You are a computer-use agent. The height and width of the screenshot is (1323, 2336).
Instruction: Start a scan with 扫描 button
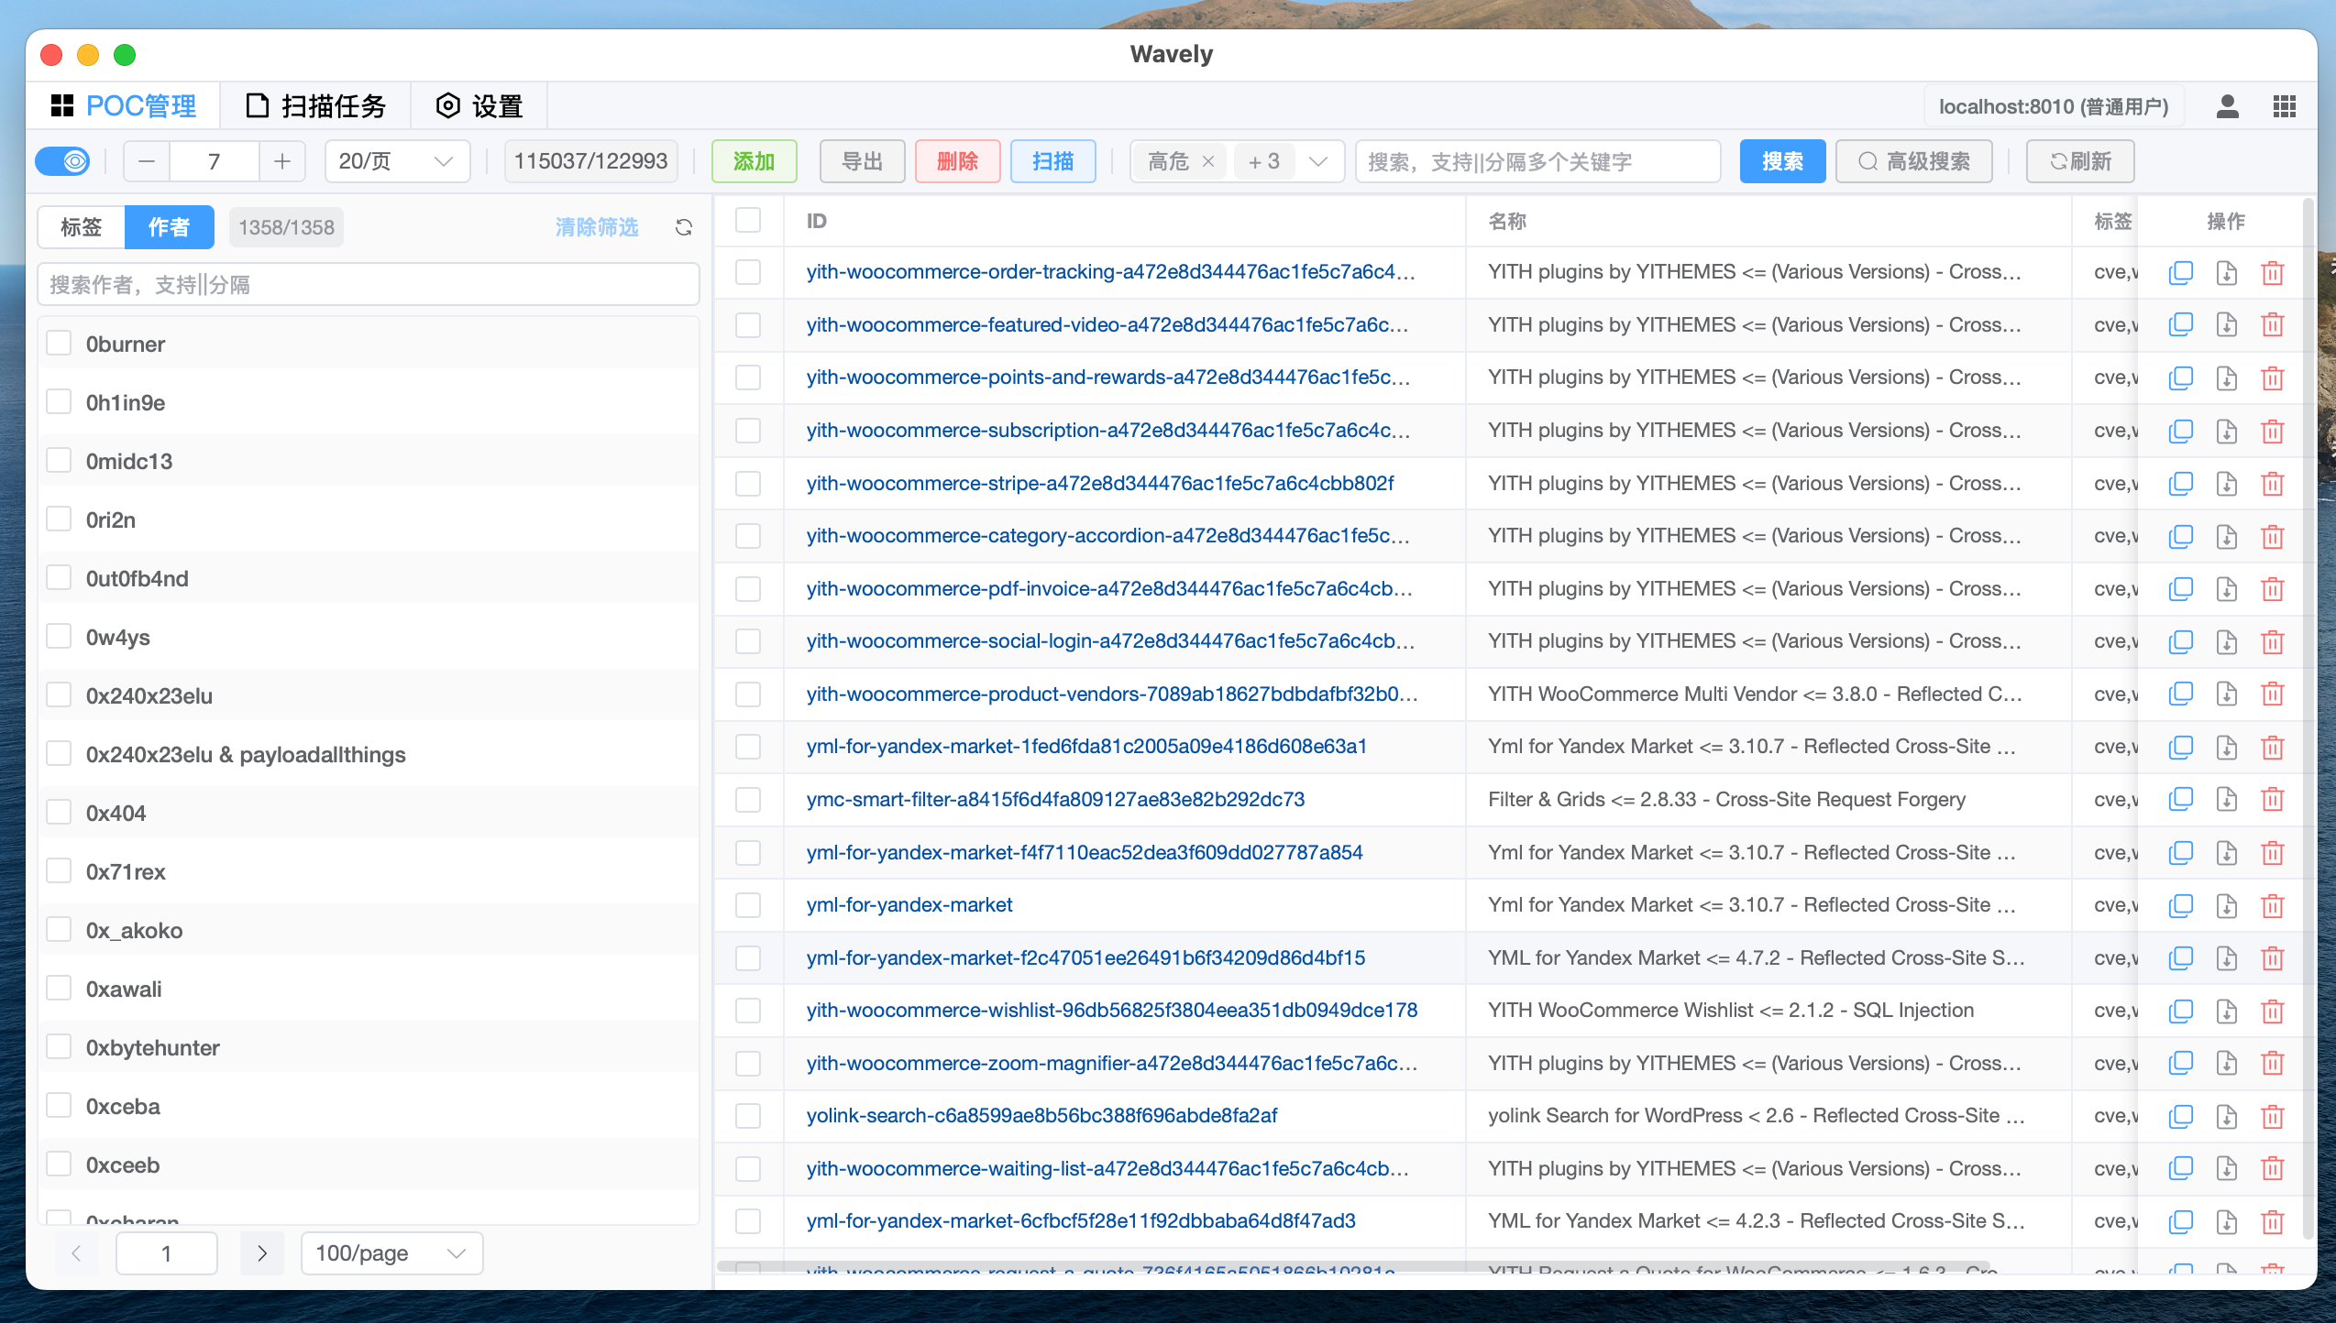[x=1053, y=161]
